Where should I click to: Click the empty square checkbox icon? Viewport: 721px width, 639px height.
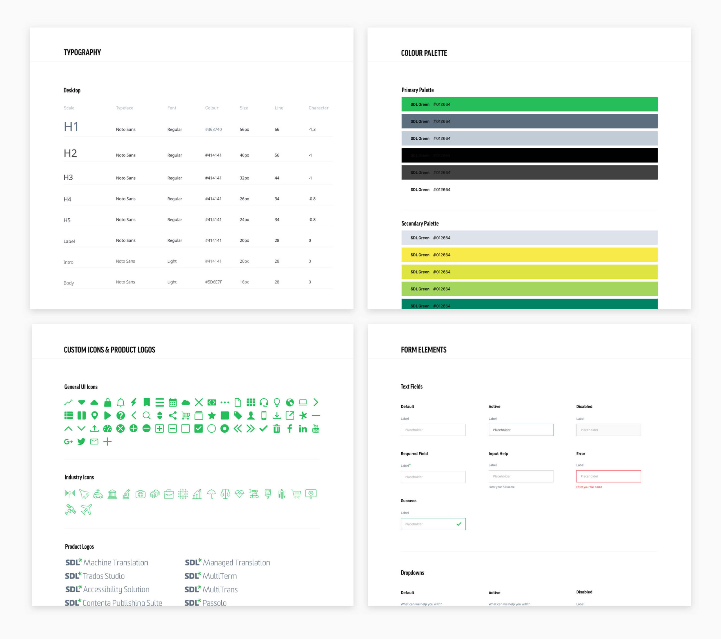(186, 428)
